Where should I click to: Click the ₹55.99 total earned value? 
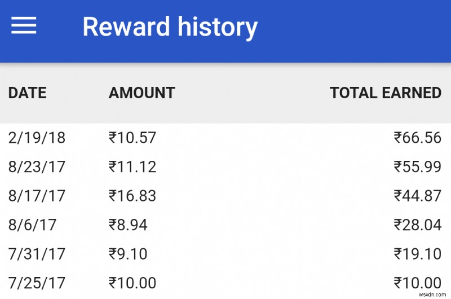(417, 167)
